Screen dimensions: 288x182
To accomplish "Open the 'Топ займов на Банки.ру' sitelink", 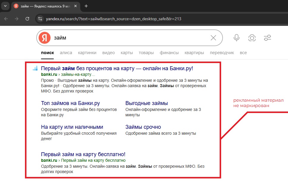I will click(70, 103).
